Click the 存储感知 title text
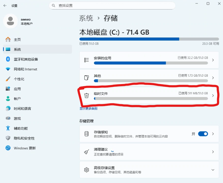This screenshot has height=183, width=223. click(x=101, y=132)
